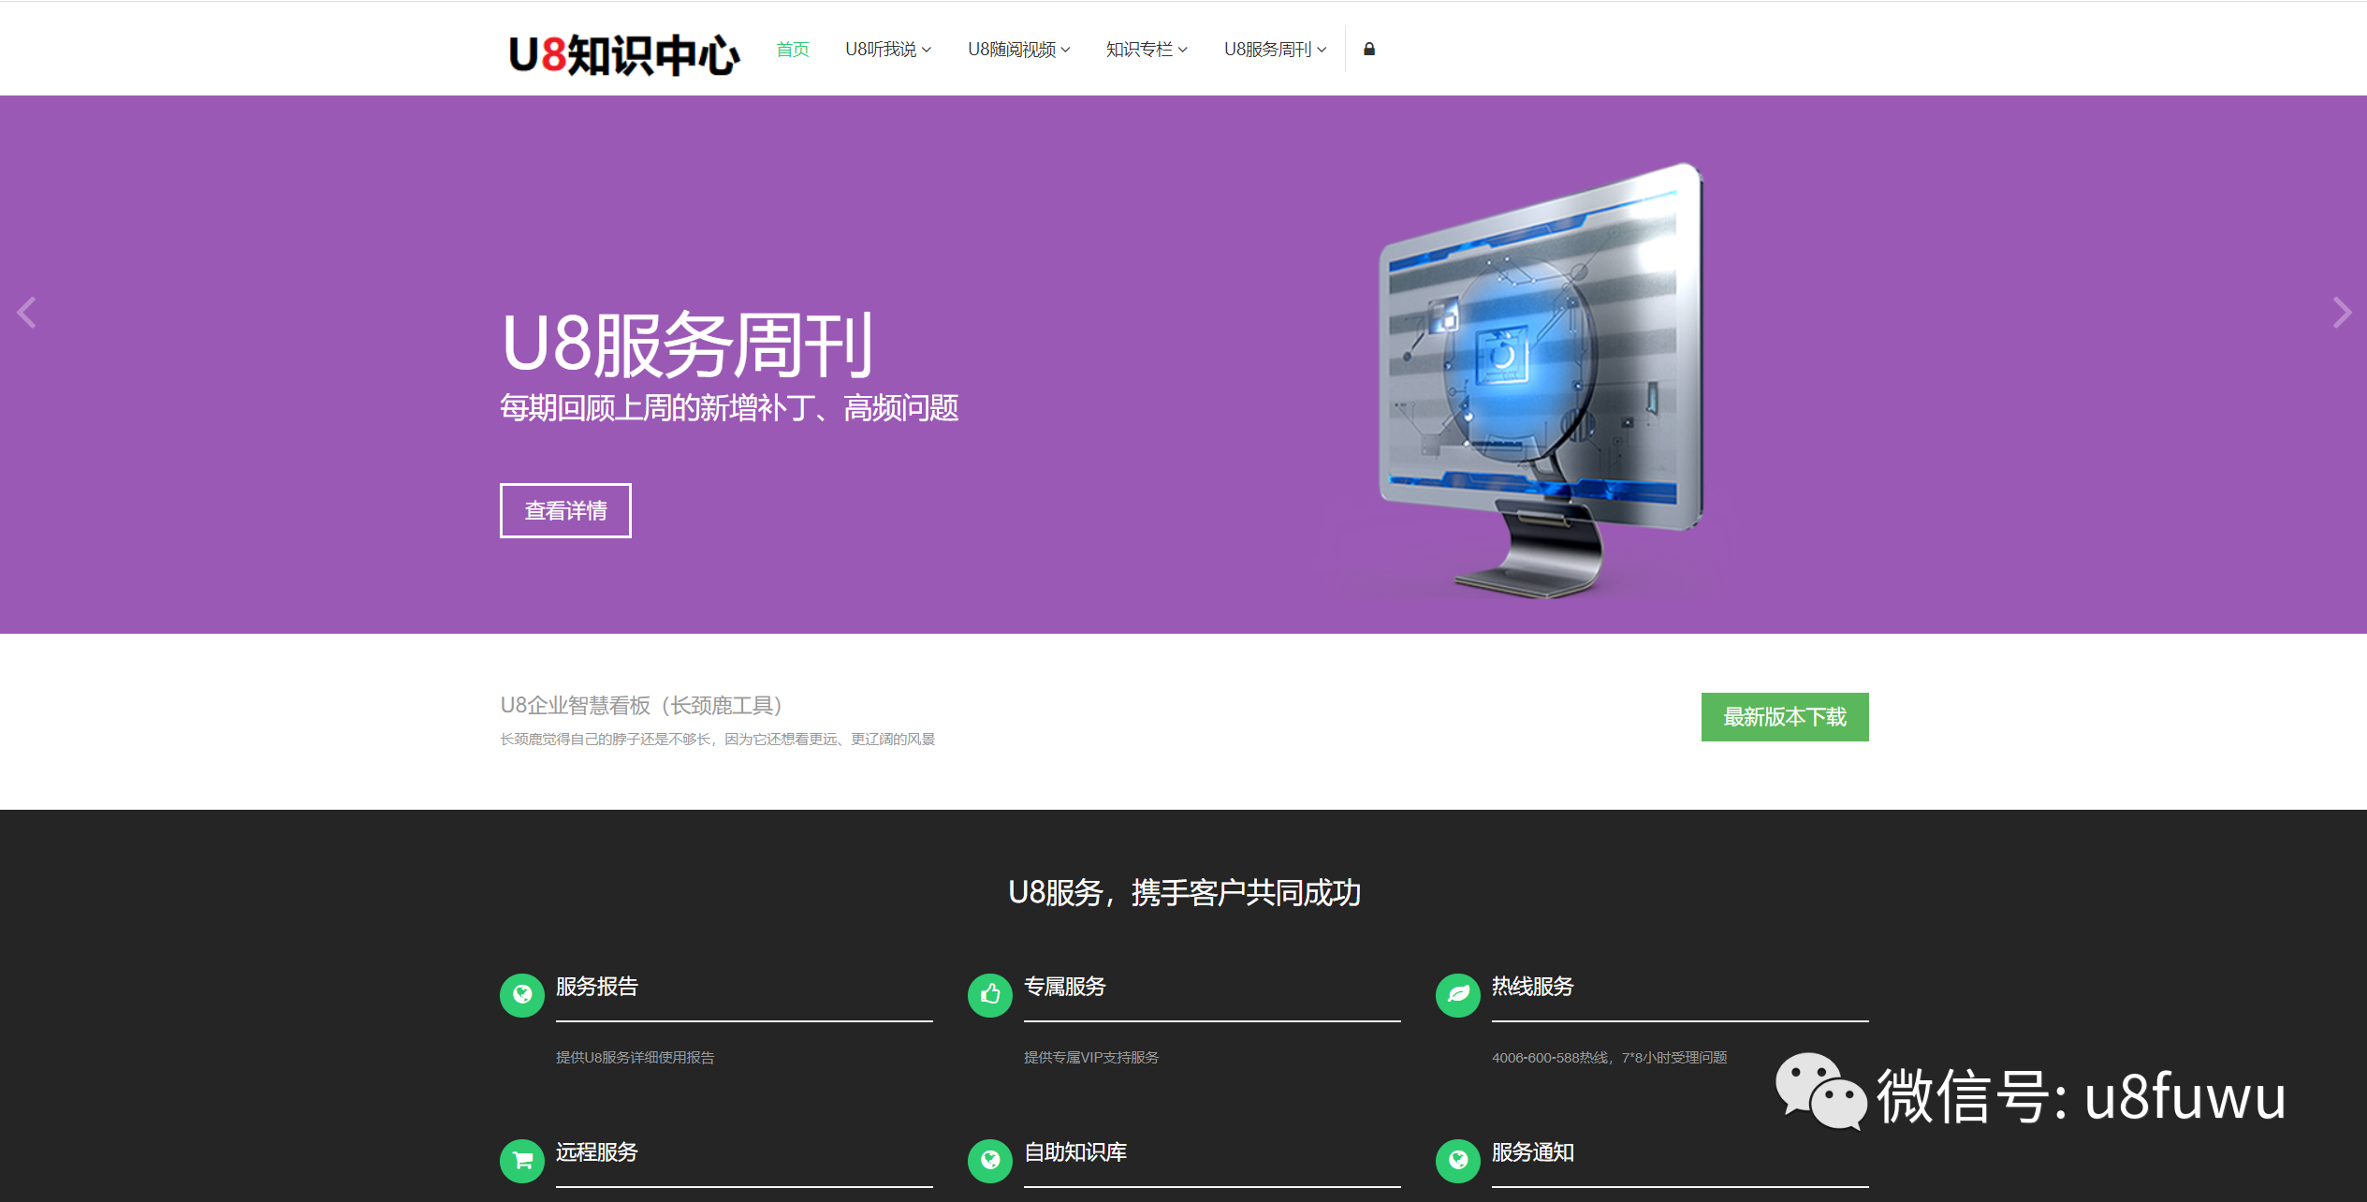
Task: Click the lock login icon
Action: [x=1369, y=50]
